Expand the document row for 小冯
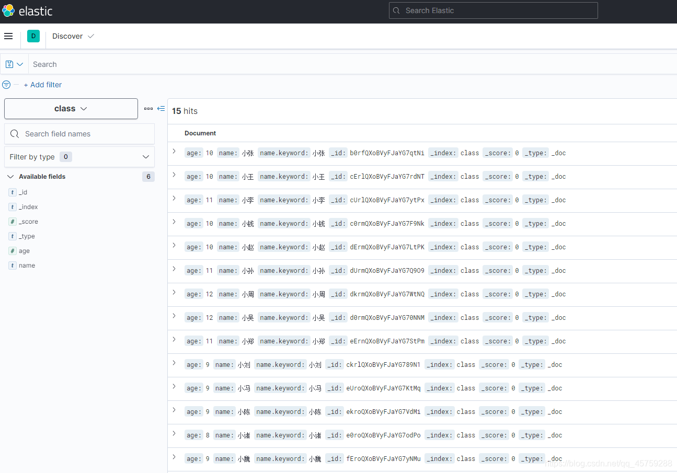This screenshot has width=677, height=473. click(x=174, y=386)
